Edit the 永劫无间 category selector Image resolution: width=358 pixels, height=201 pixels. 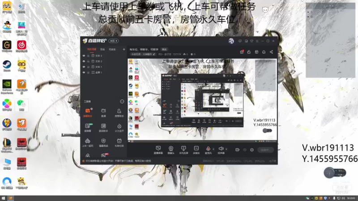click(143, 54)
